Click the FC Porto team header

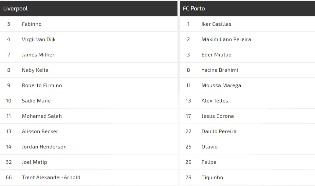tap(194, 8)
